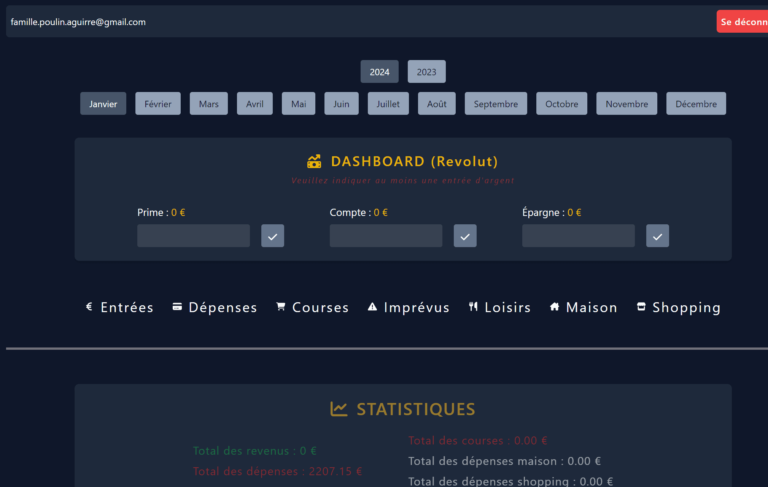Screen dimensions: 768x487
Task: Switch to Février month
Action: (158, 103)
